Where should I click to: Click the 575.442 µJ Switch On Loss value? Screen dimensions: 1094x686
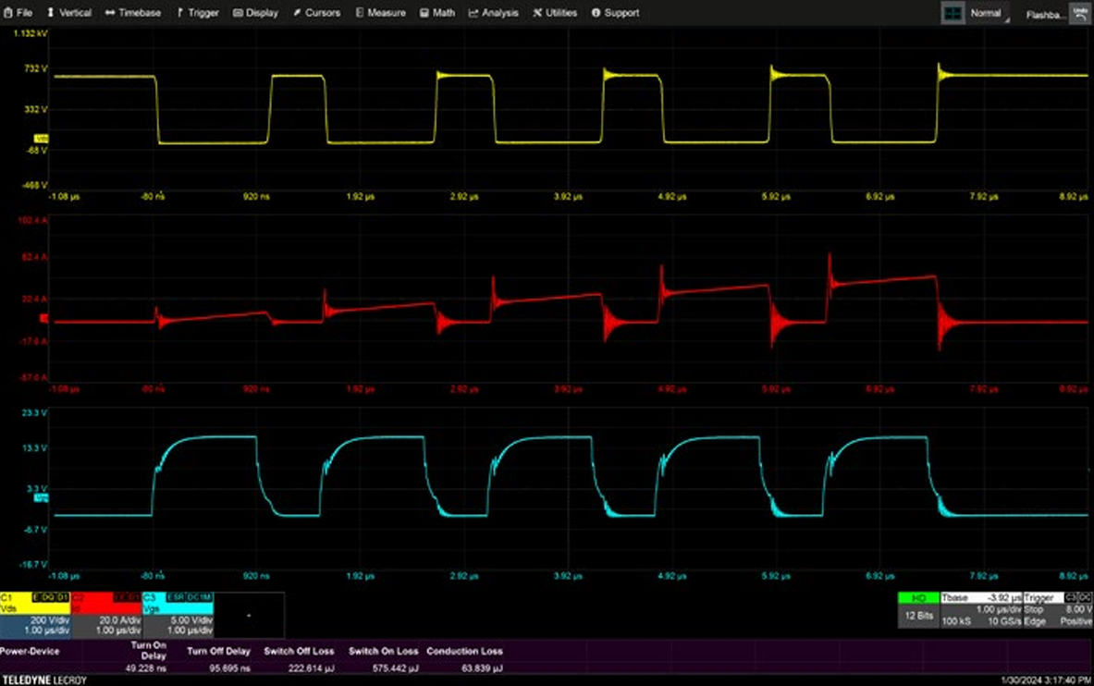pyautogui.click(x=396, y=668)
